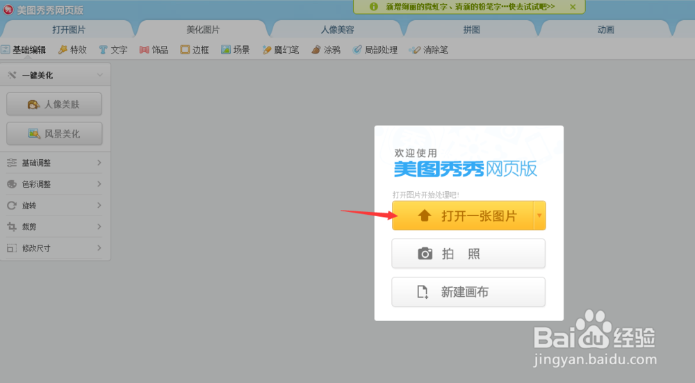The width and height of the screenshot is (695, 383).
Task: Switch to the 美化图片 tab
Action: 202,30
